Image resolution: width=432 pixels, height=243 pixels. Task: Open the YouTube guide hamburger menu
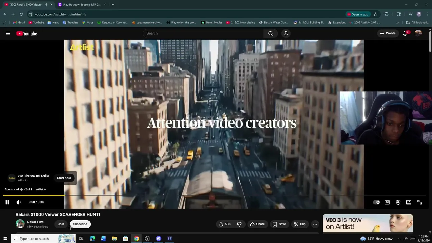click(8, 33)
